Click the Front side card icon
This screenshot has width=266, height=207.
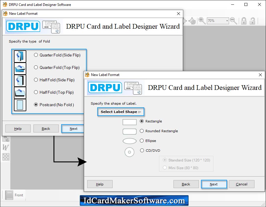(9, 195)
